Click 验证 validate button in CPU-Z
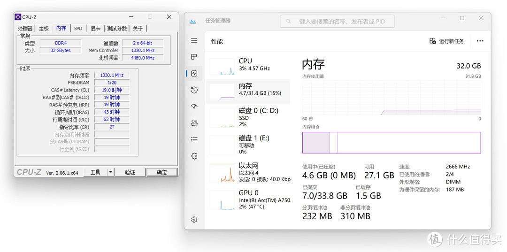The width and height of the screenshot is (507, 252). click(x=130, y=172)
